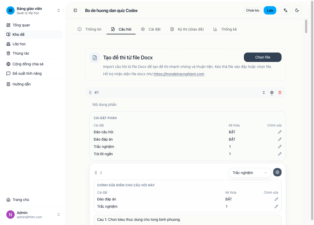Open the trondetracnghiem.com link
Image resolution: width=314 pixels, height=225 pixels.
pyautogui.click(x=179, y=74)
